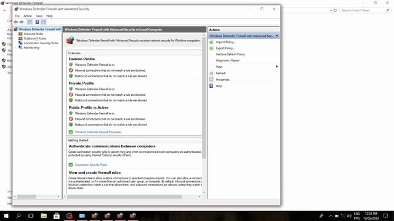Click the Help icon in Actions

point(211,86)
